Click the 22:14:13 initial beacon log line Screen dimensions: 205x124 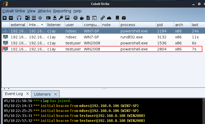pos(71,106)
